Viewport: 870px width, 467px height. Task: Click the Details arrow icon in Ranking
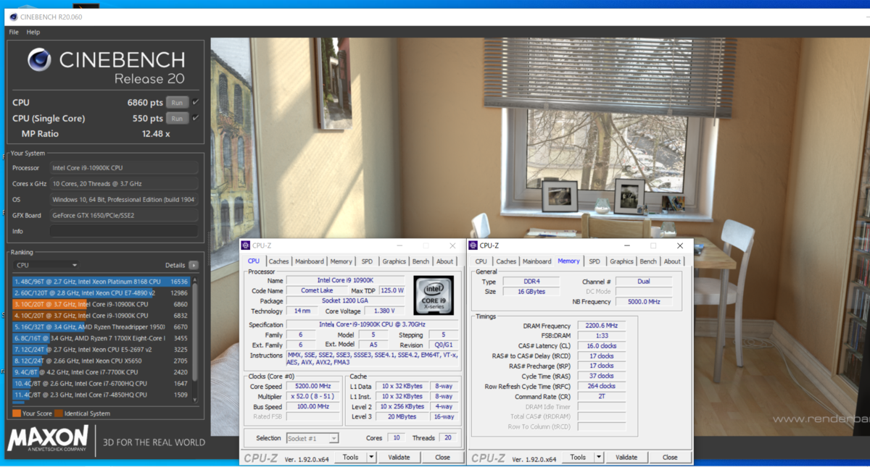[194, 266]
